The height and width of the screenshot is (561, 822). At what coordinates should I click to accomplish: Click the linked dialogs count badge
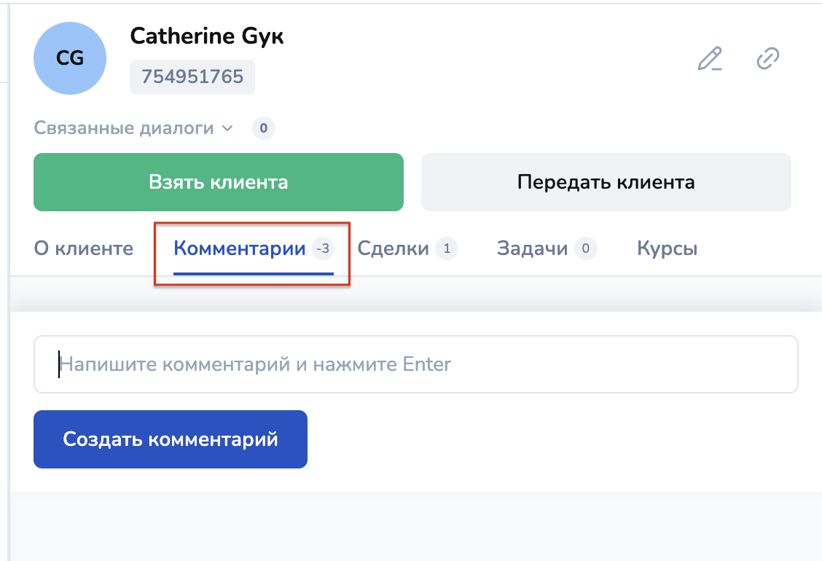click(264, 129)
